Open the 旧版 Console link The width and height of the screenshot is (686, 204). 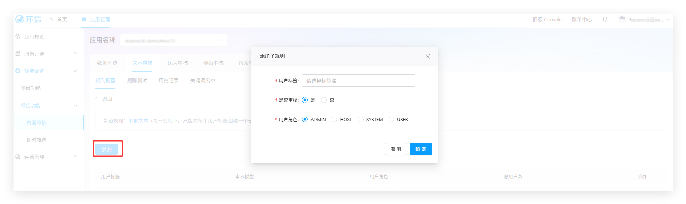[x=547, y=19]
